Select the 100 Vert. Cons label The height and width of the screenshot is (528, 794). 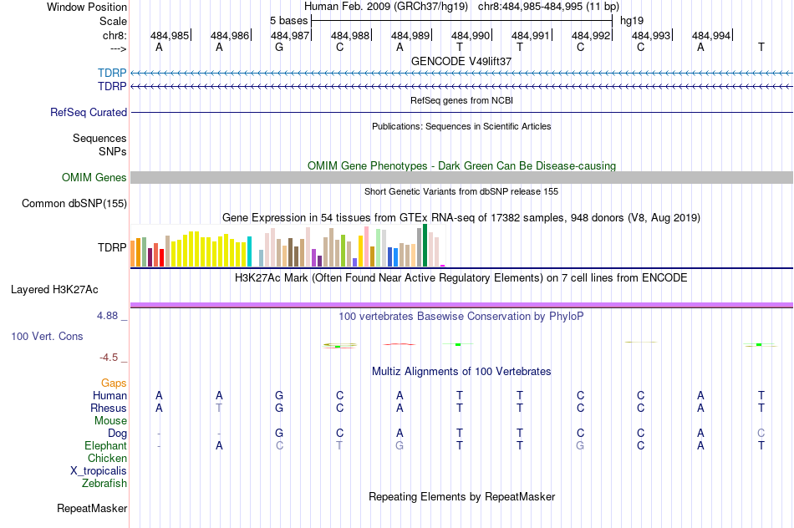click(47, 336)
